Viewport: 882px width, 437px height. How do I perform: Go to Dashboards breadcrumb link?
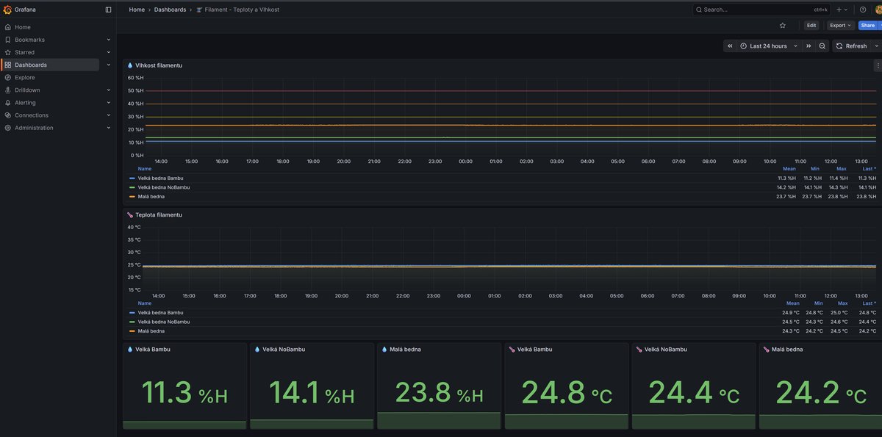170,10
